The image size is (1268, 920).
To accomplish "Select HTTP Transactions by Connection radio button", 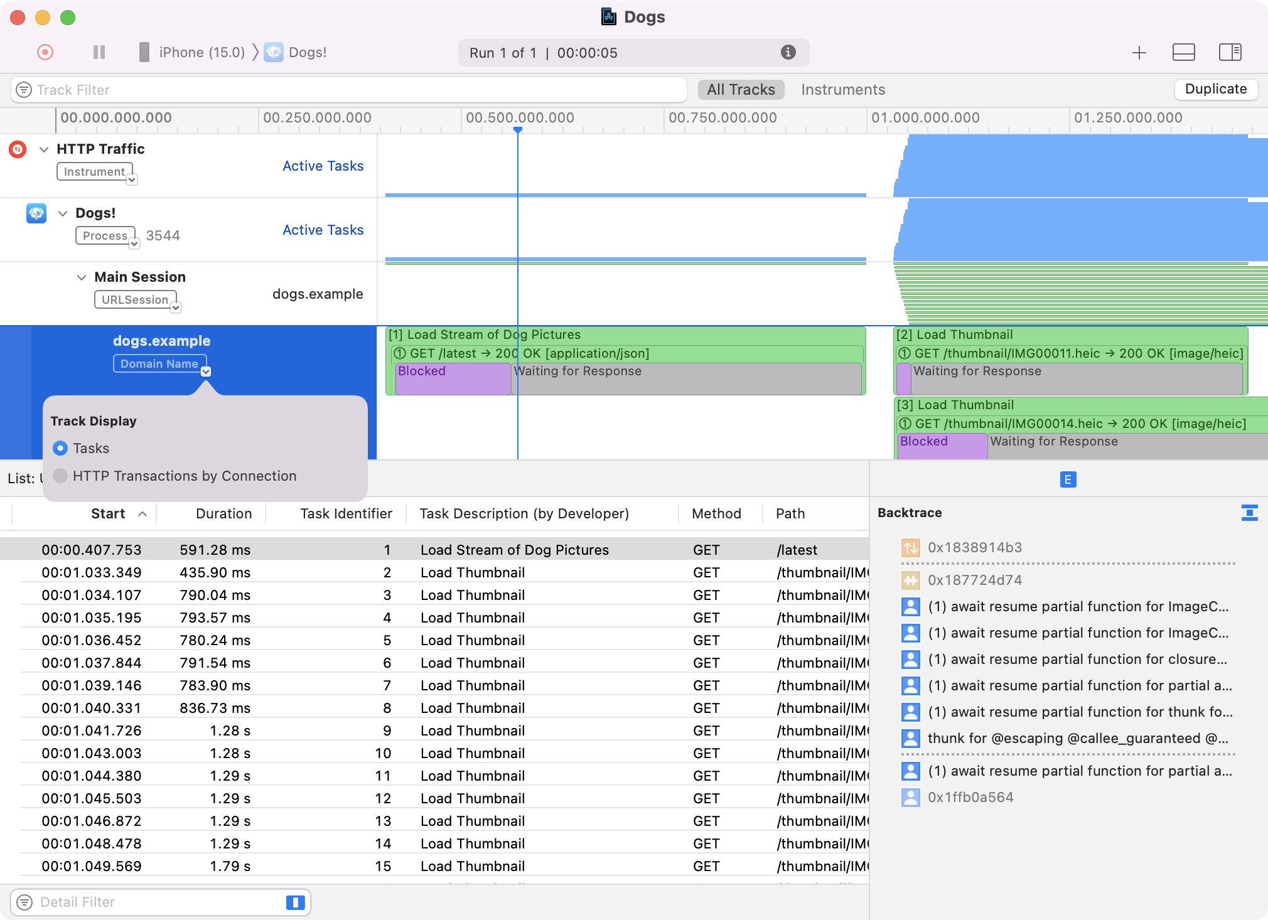I will [61, 475].
